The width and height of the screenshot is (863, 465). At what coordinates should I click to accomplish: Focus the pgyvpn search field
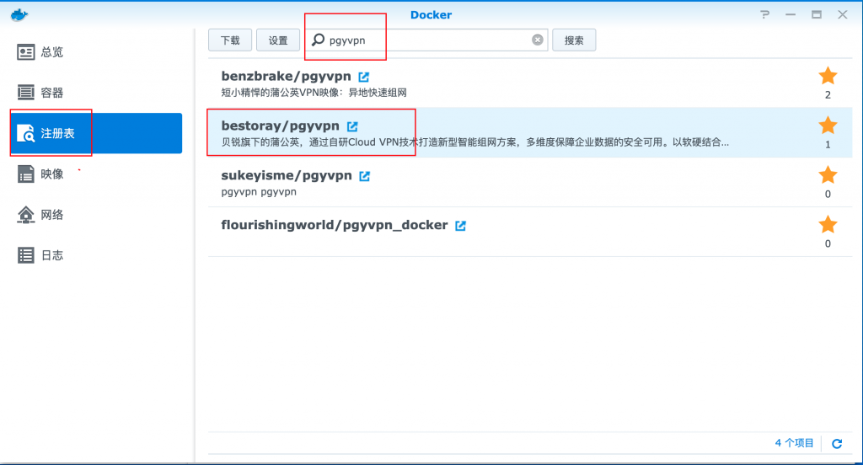click(427, 40)
